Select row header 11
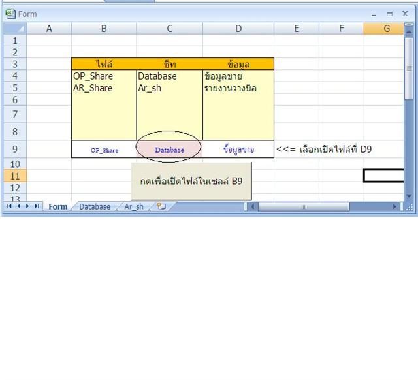The image size is (418, 380). (14, 176)
